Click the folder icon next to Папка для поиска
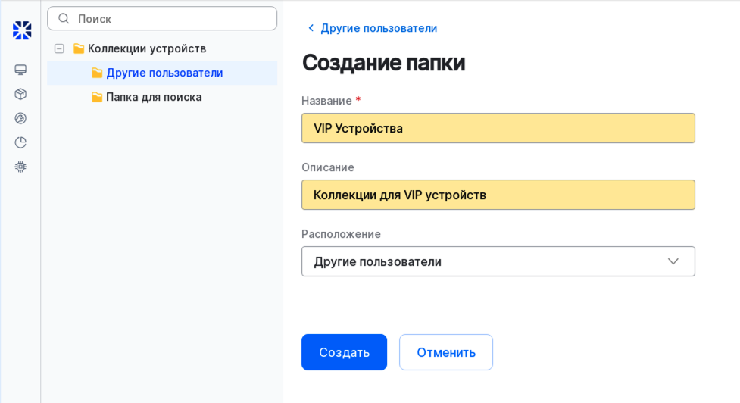This screenshot has width=740, height=403. pos(97,97)
